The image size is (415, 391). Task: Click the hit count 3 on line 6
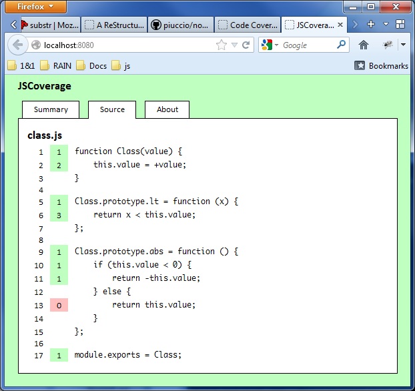[x=59, y=216]
